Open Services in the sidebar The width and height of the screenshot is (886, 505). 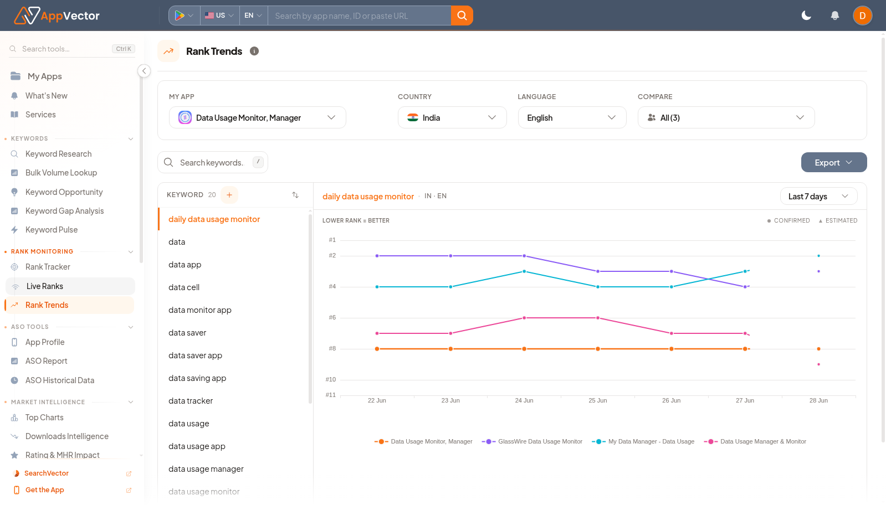pos(40,115)
